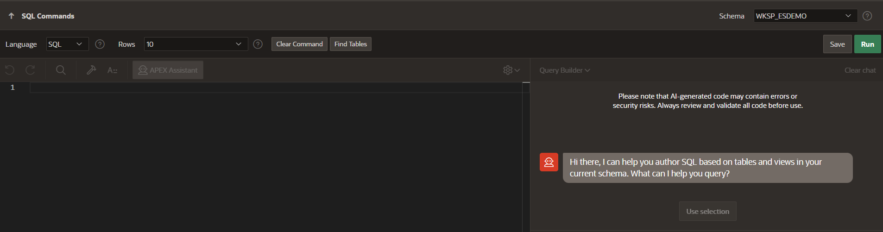Viewport: 883px width, 232px height.
Task: Click the help icon next to Language
Action: pyautogui.click(x=100, y=44)
